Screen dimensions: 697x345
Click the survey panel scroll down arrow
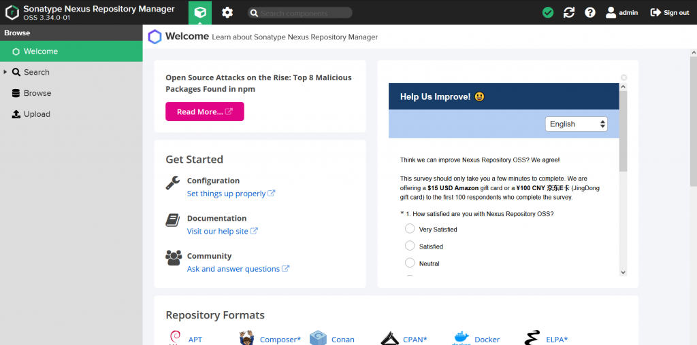623,272
